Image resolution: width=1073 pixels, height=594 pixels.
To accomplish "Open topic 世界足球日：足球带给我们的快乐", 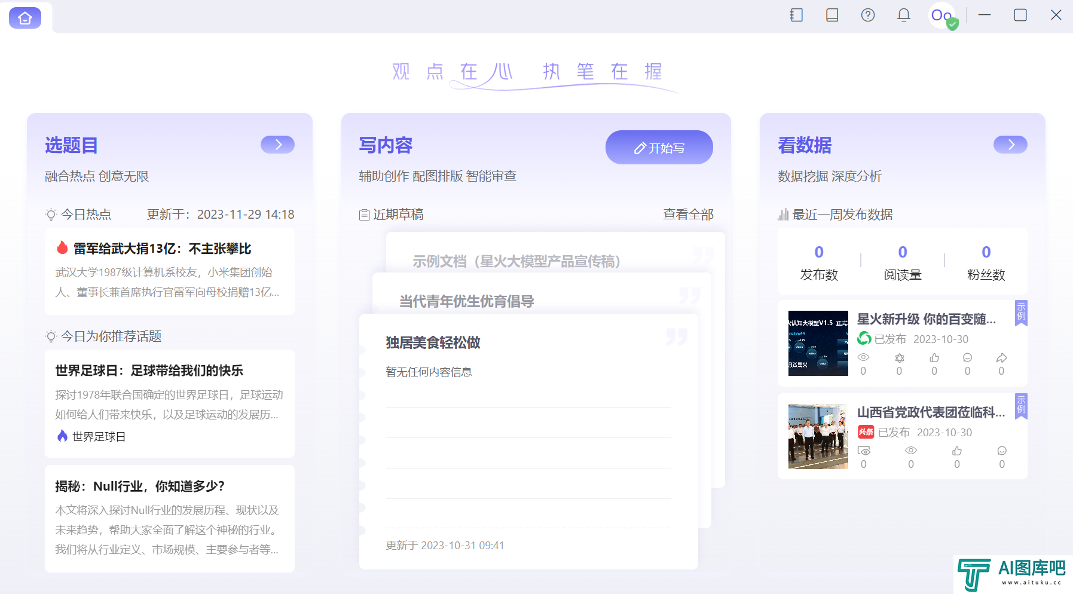I will (149, 371).
